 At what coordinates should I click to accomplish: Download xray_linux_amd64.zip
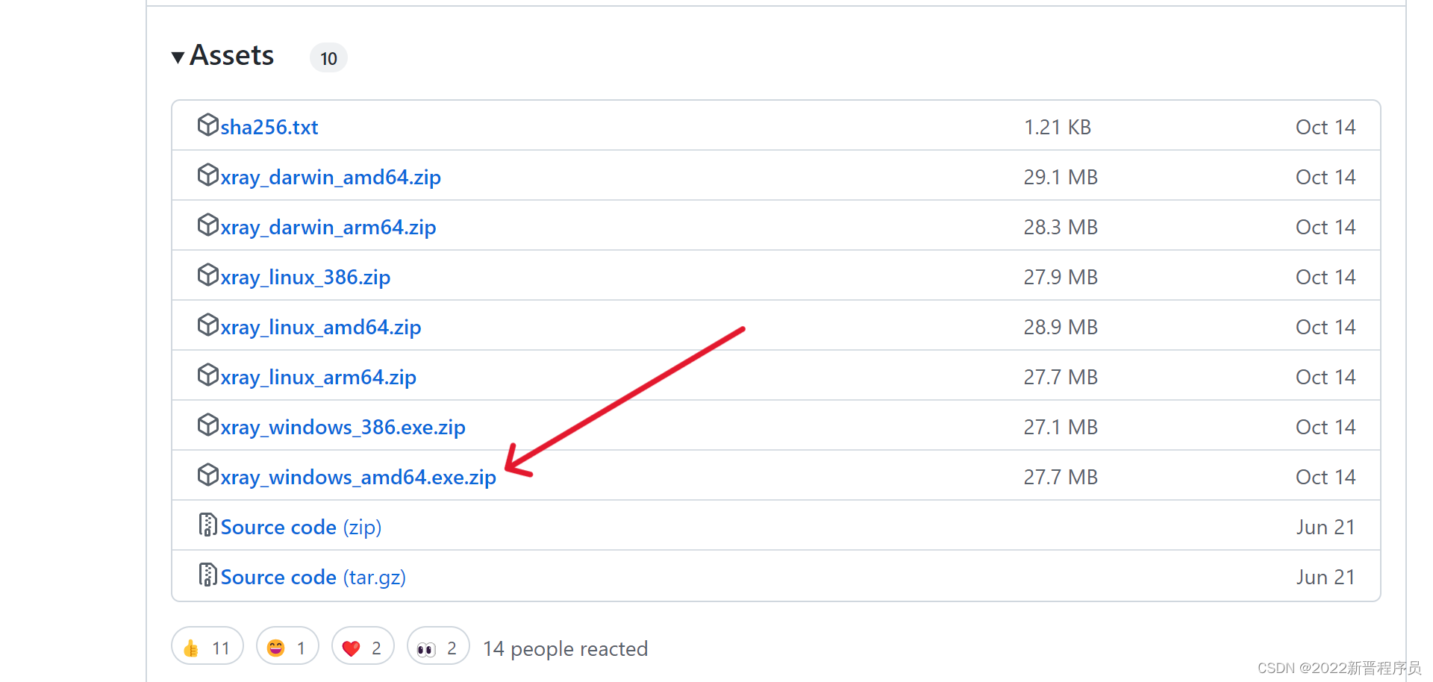[321, 328]
